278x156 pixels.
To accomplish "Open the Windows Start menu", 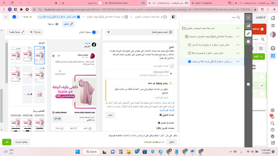I will (78, 152).
